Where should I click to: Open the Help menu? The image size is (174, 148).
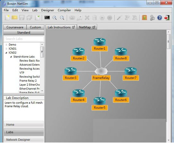coord(78,10)
